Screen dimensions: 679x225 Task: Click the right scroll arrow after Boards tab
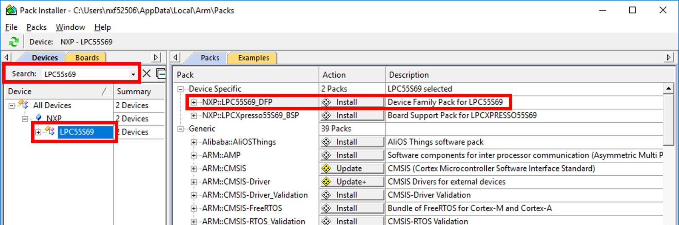click(156, 57)
